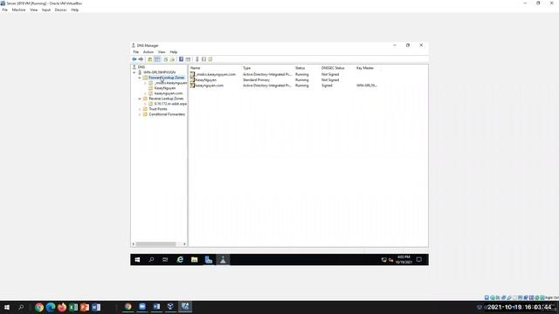Click the guest Task View icon
The width and height of the screenshot is (559, 314).
click(165, 260)
